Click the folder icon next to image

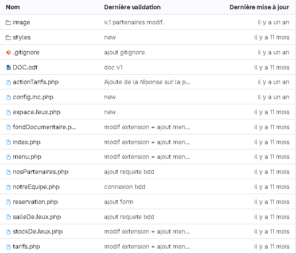point(8,23)
